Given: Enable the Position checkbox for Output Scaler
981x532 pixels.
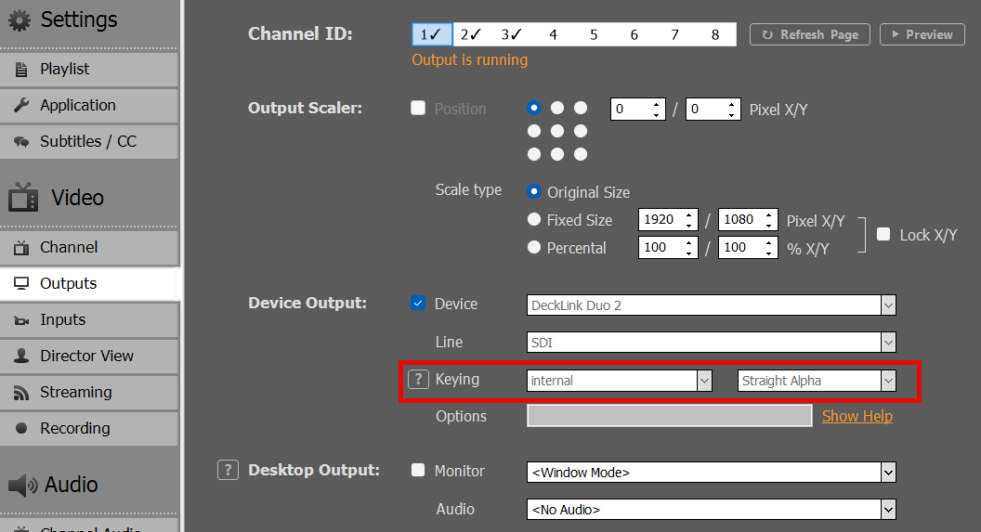Looking at the screenshot, I should pos(418,108).
